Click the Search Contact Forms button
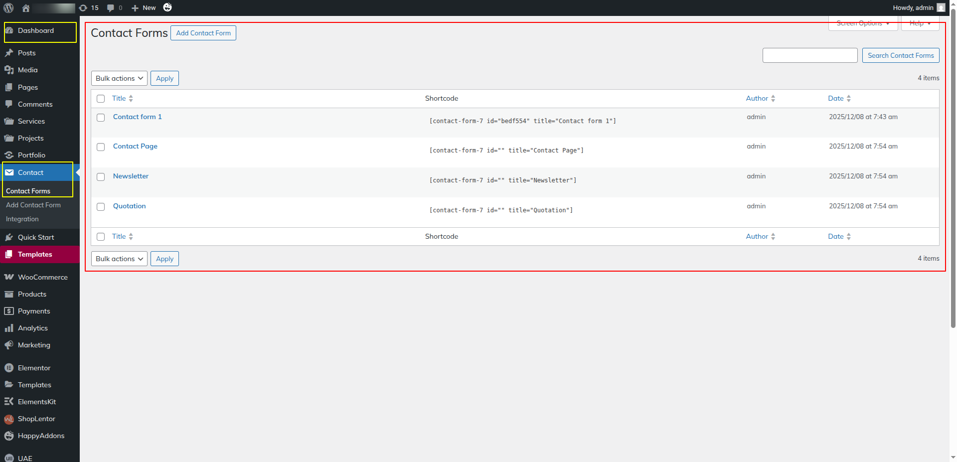This screenshot has height=462, width=957. click(900, 55)
